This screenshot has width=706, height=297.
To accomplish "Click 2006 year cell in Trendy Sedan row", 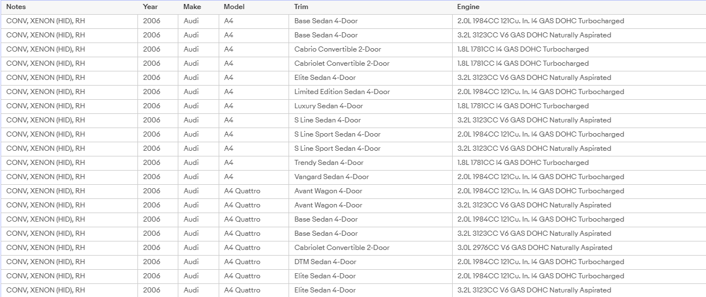I will (157, 163).
